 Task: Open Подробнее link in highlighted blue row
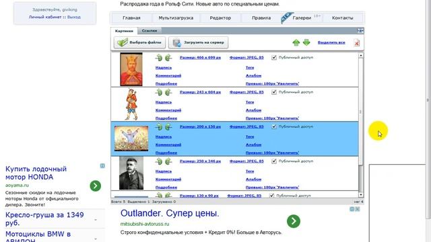(x=166, y=153)
